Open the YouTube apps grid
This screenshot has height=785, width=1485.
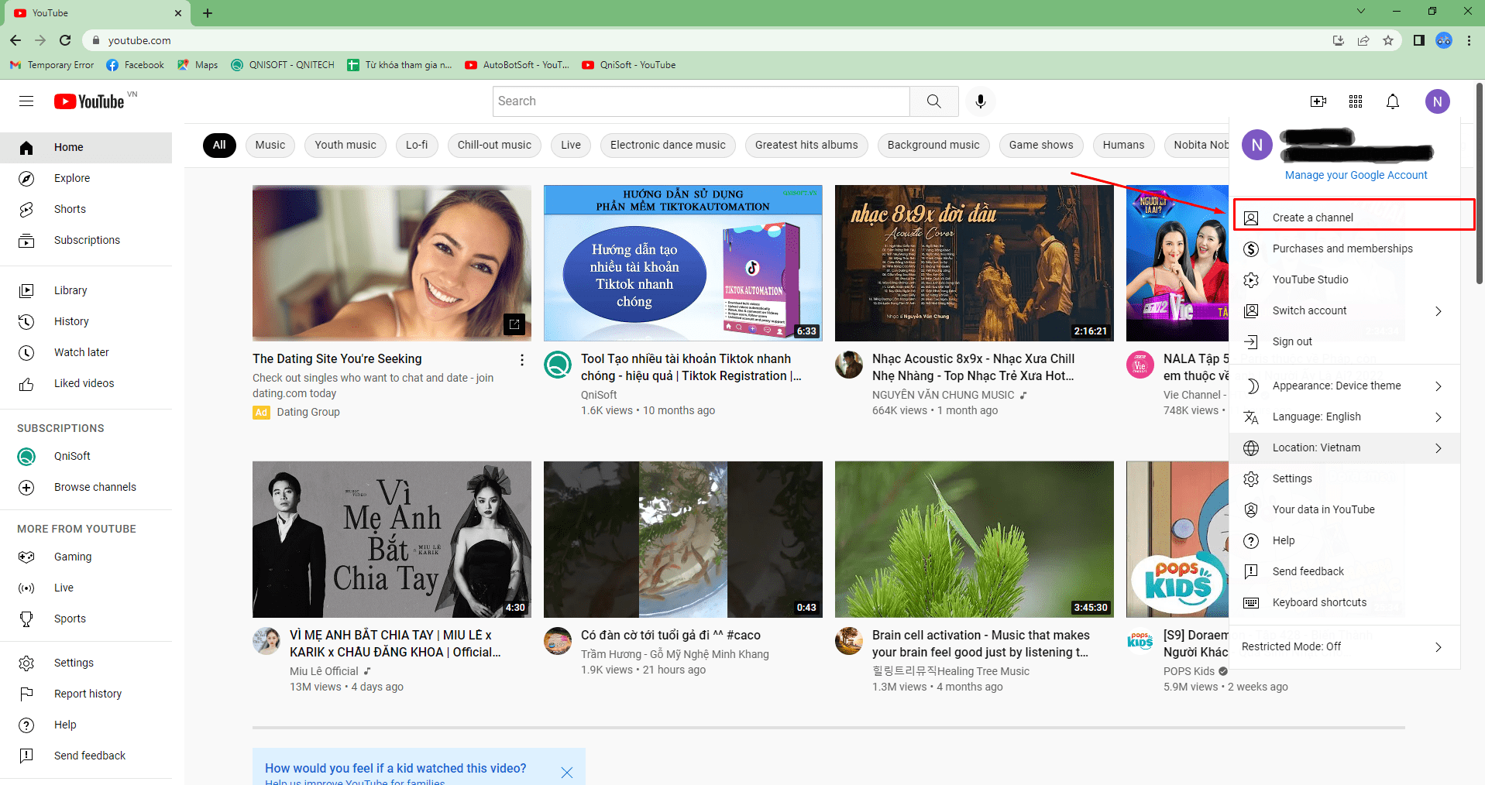(1356, 101)
